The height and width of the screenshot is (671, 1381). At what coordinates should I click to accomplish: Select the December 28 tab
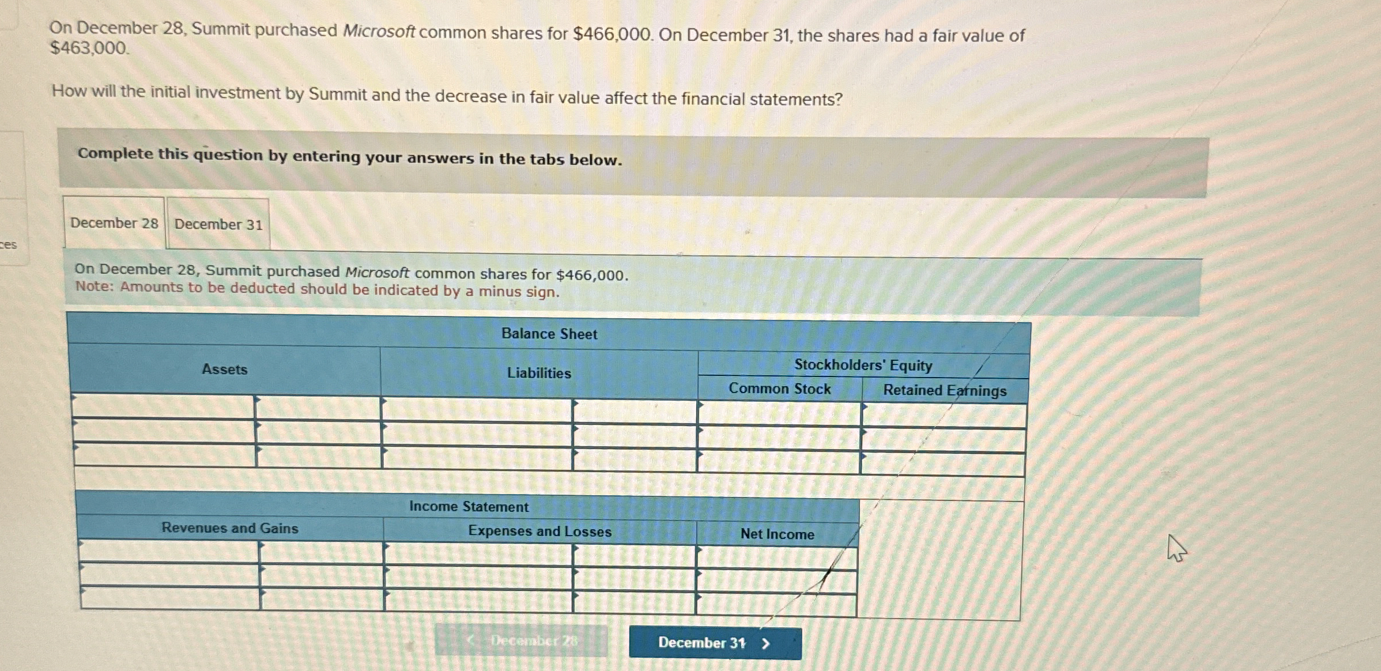coord(114,223)
